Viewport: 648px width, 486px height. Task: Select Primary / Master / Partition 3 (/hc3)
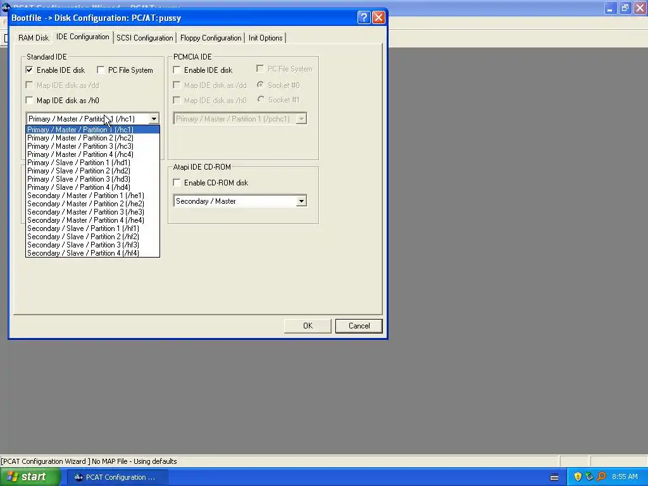click(x=92, y=146)
